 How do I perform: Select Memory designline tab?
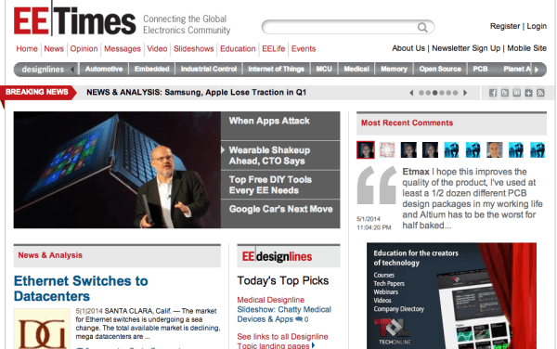[394, 70]
